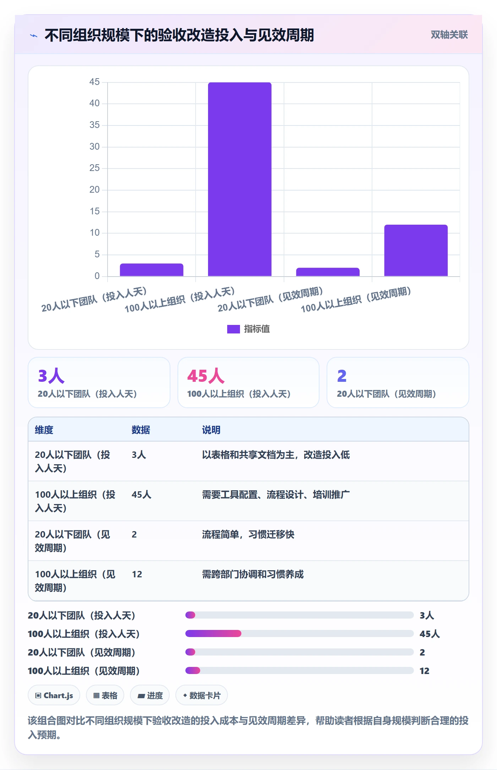Toggle the 指标值 legend color swatch

233,329
